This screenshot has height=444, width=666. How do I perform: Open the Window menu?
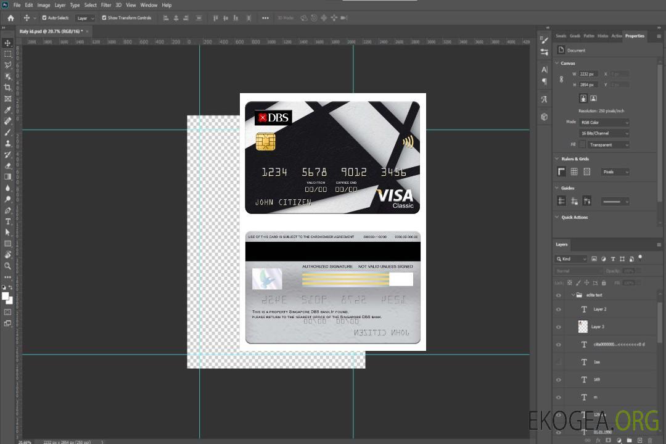click(x=149, y=5)
